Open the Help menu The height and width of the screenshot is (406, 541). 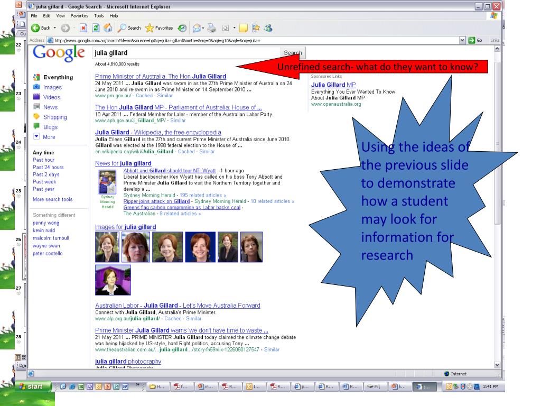pyautogui.click(x=114, y=15)
